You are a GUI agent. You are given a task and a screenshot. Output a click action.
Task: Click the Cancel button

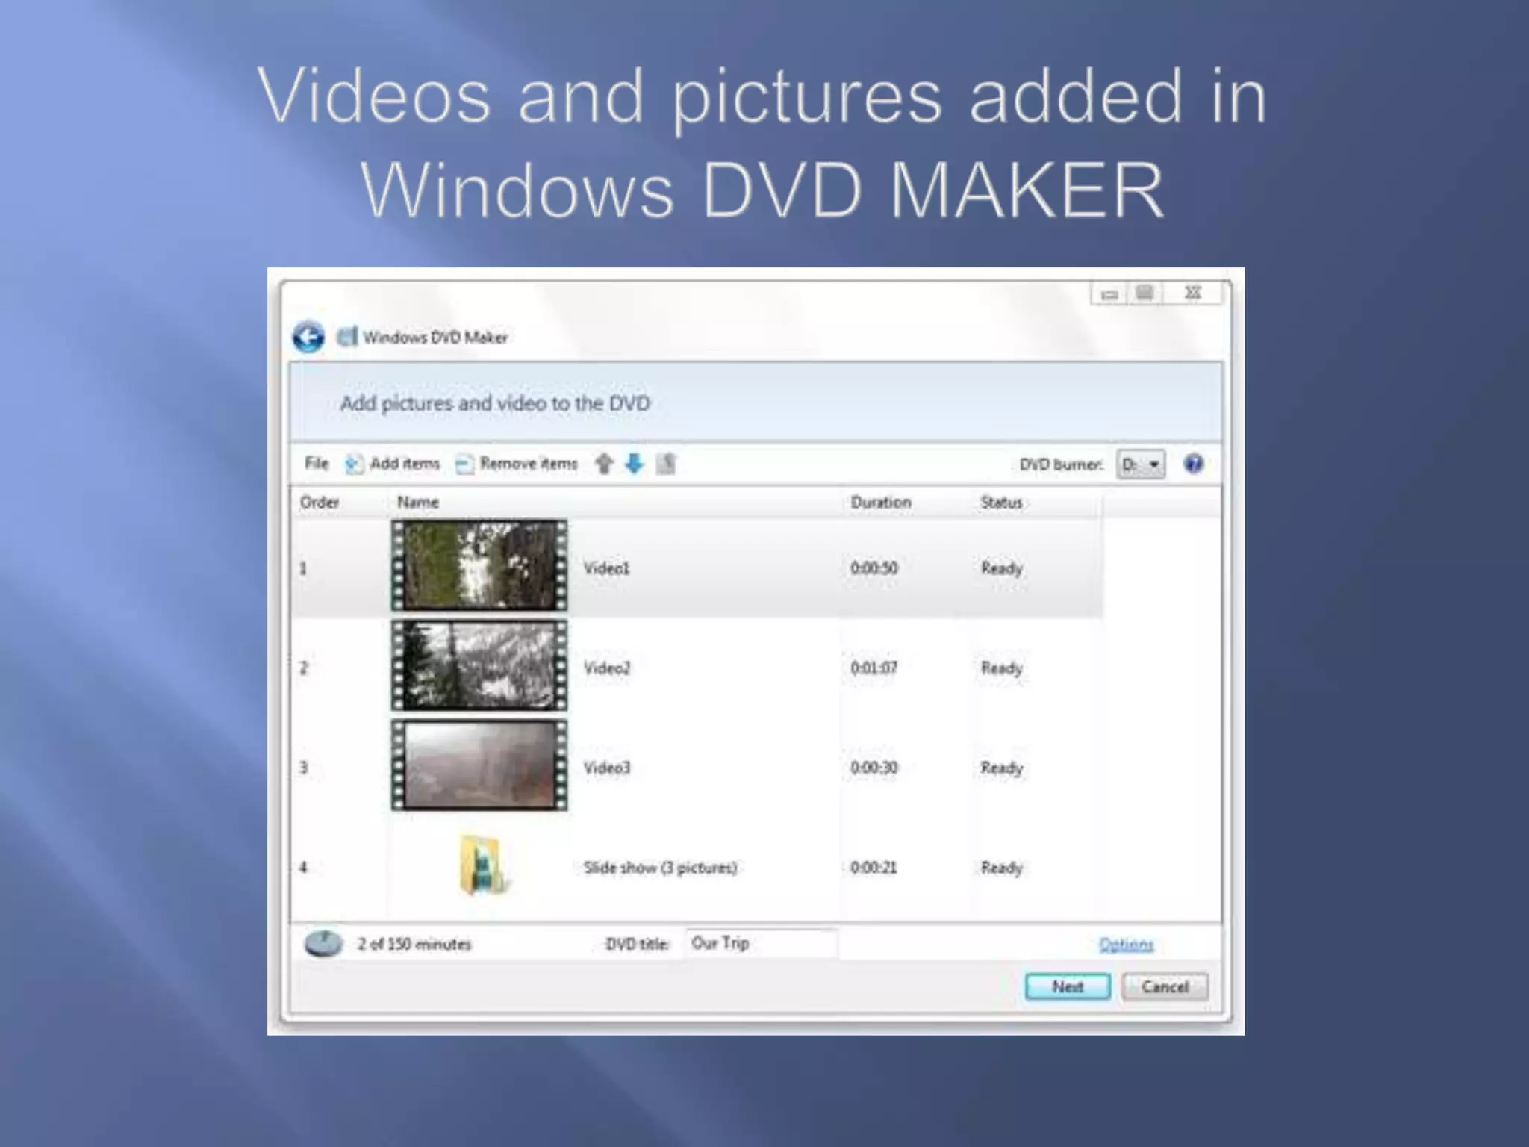pyautogui.click(x=1165, y=987)
